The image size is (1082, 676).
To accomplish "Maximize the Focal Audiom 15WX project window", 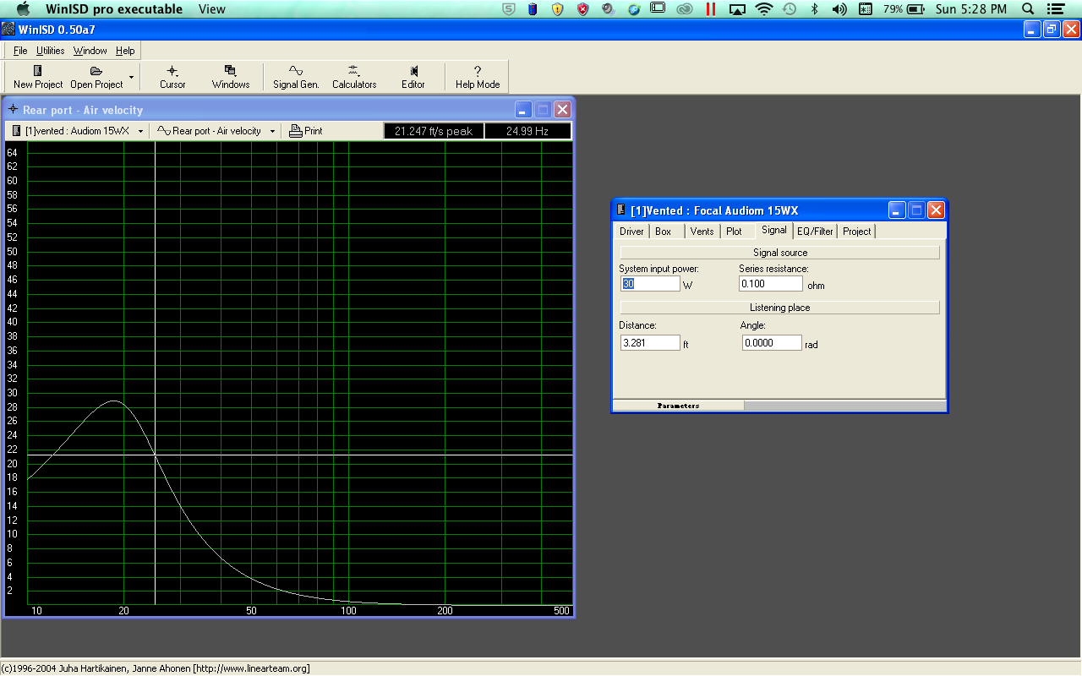I will pos(916,210).
